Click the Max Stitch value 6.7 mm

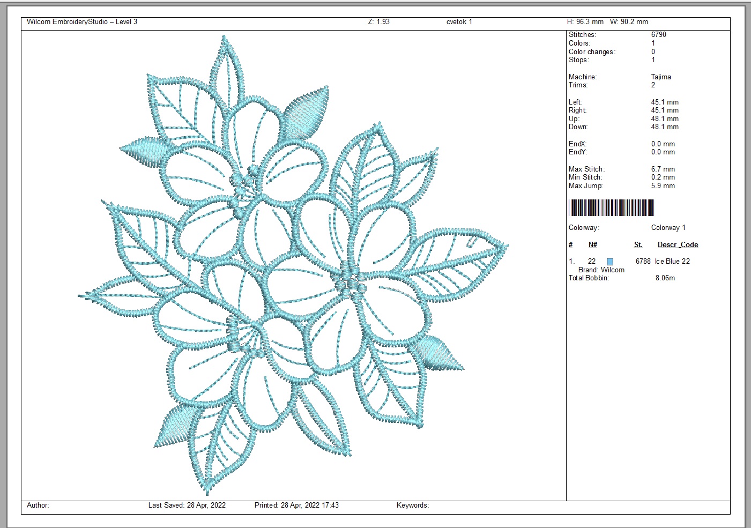pos(663,169)
